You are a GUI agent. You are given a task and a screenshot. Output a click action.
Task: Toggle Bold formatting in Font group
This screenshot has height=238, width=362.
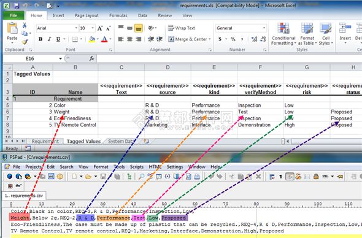pos(40,39)
